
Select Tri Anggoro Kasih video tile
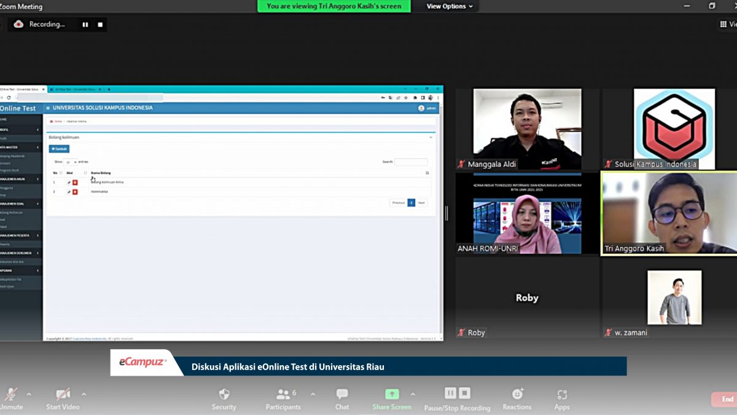669,213
